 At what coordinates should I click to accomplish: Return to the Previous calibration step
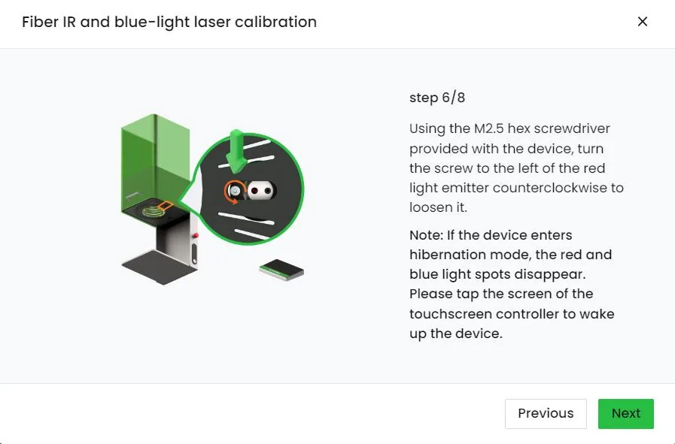pyautogui.click(x=546, y=413)
